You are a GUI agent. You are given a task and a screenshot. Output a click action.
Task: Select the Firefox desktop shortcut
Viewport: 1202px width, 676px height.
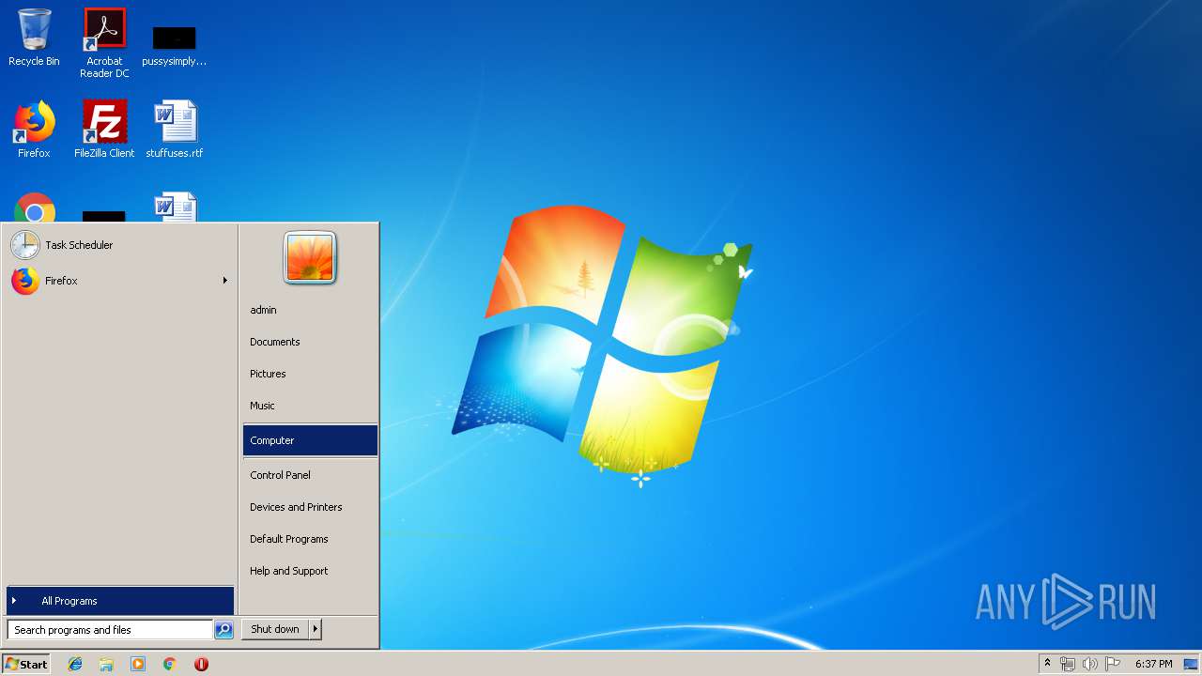click(34, 130)
